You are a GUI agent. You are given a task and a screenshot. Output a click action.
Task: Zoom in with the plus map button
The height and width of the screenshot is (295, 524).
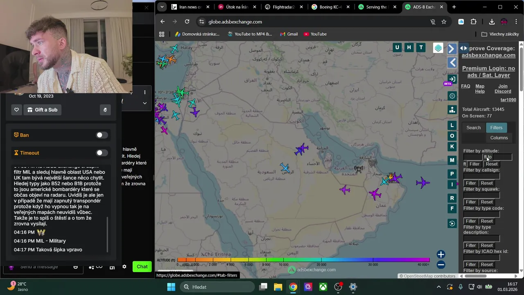(440, 254)
